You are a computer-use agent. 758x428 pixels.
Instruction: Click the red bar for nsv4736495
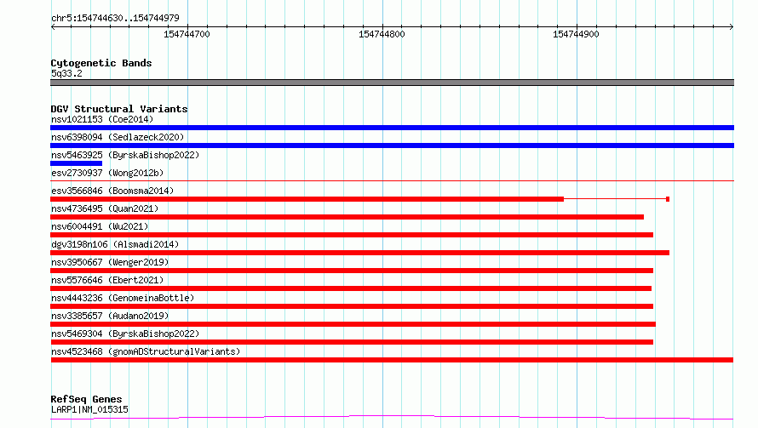click(347, 217)
